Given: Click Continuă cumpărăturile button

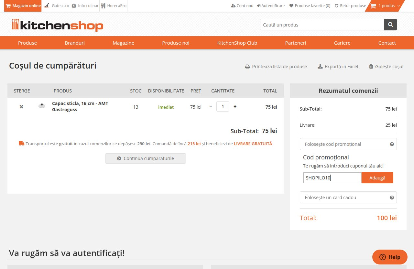Looking at the screenshot, I should click(146, 158).
